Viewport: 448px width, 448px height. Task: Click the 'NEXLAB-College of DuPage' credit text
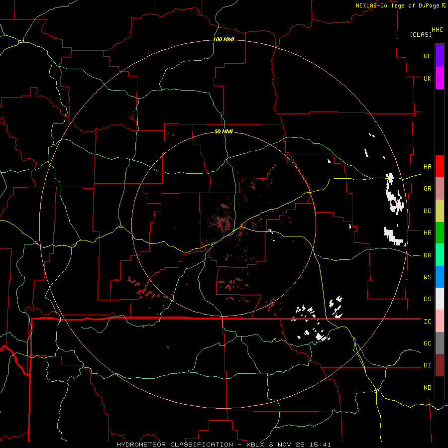coord(397,5)
